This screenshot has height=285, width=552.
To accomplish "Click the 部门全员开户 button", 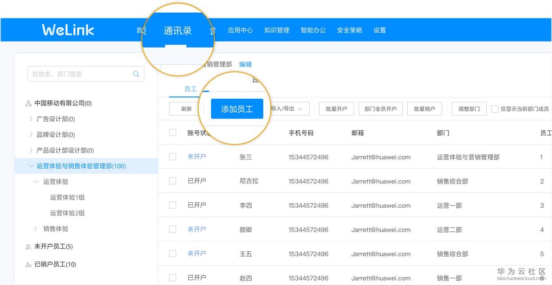I will tap(381, 109).
